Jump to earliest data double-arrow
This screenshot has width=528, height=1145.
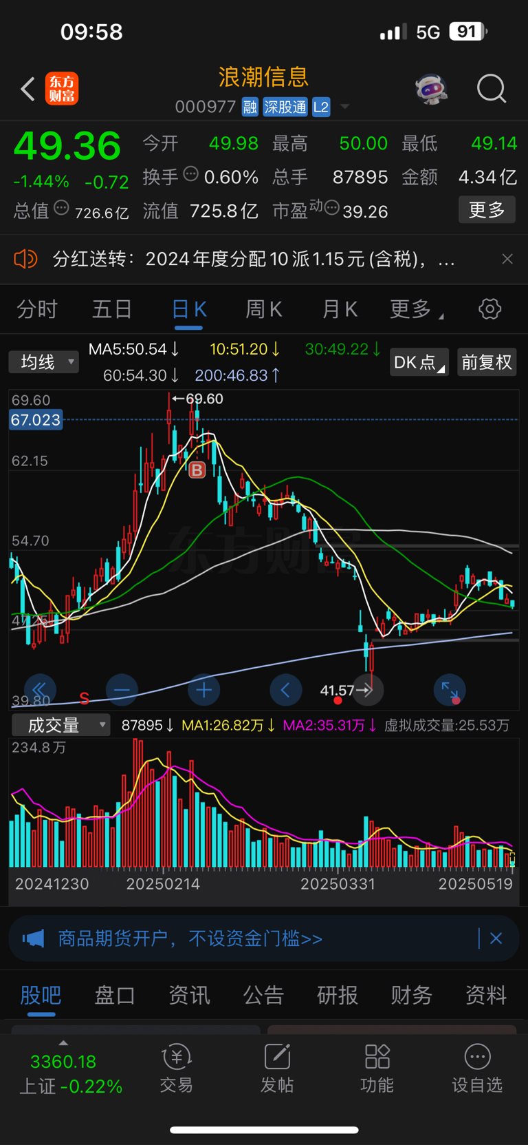pos(40,690)
